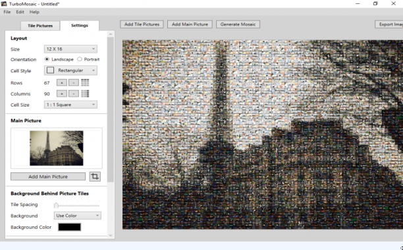The image size is (403, 250).
Task: Select Portrait orientation
Action: (x=80, y=59)
